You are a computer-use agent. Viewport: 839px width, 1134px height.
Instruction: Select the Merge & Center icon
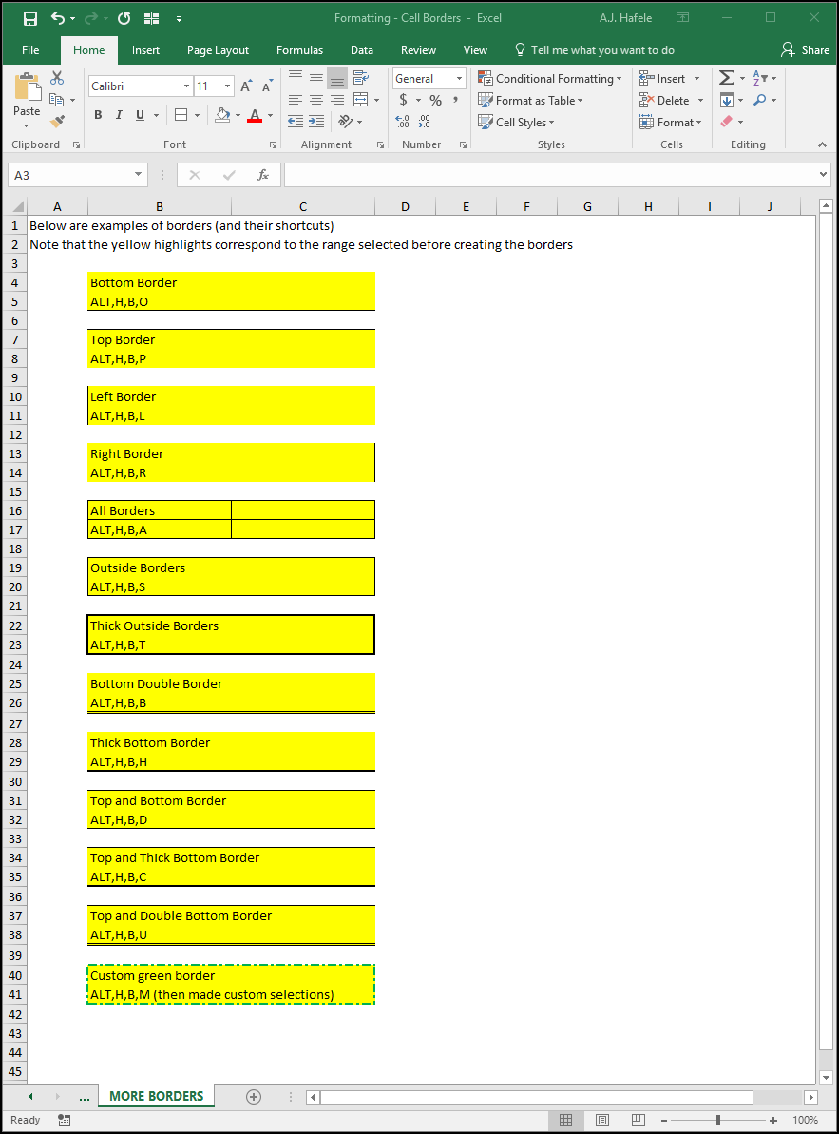pyautogui.click(x=361, y=100)
